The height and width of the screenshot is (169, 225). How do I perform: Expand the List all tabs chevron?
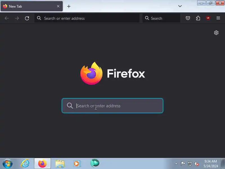[180, 6]
